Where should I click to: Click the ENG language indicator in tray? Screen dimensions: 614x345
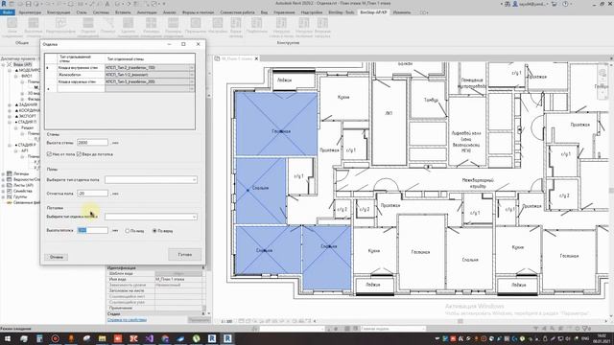click(x=586, y=338)
